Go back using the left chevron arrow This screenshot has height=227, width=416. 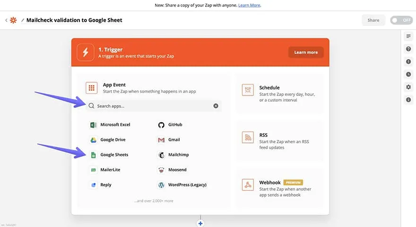click(6, 20)
